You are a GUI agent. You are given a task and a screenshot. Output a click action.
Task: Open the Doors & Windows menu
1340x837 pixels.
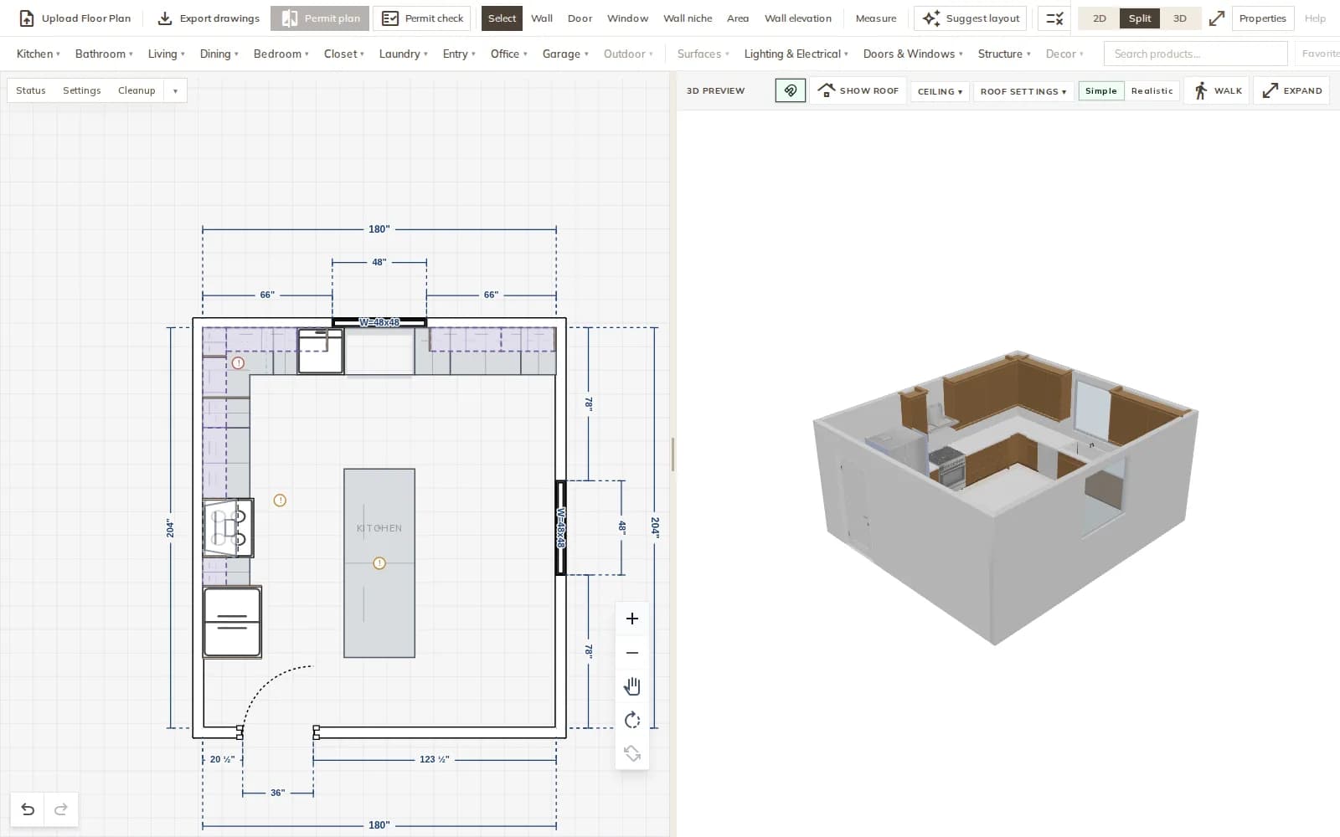point(913,54)
